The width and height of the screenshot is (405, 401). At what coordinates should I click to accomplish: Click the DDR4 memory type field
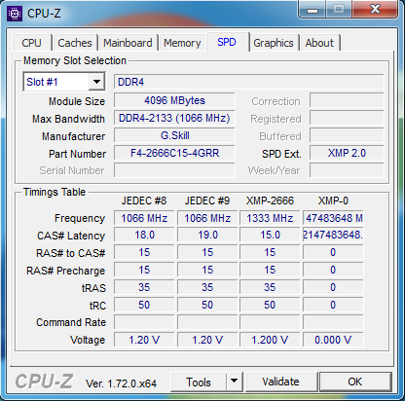[249, 82]
